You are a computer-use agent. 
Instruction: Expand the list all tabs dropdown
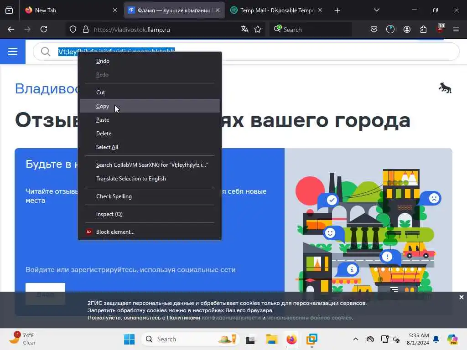click(x=376, y=10)
